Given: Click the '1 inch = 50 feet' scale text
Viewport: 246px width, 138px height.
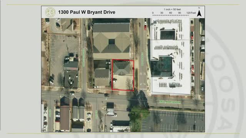Looking at the screenshot, I should pos(172,9).
